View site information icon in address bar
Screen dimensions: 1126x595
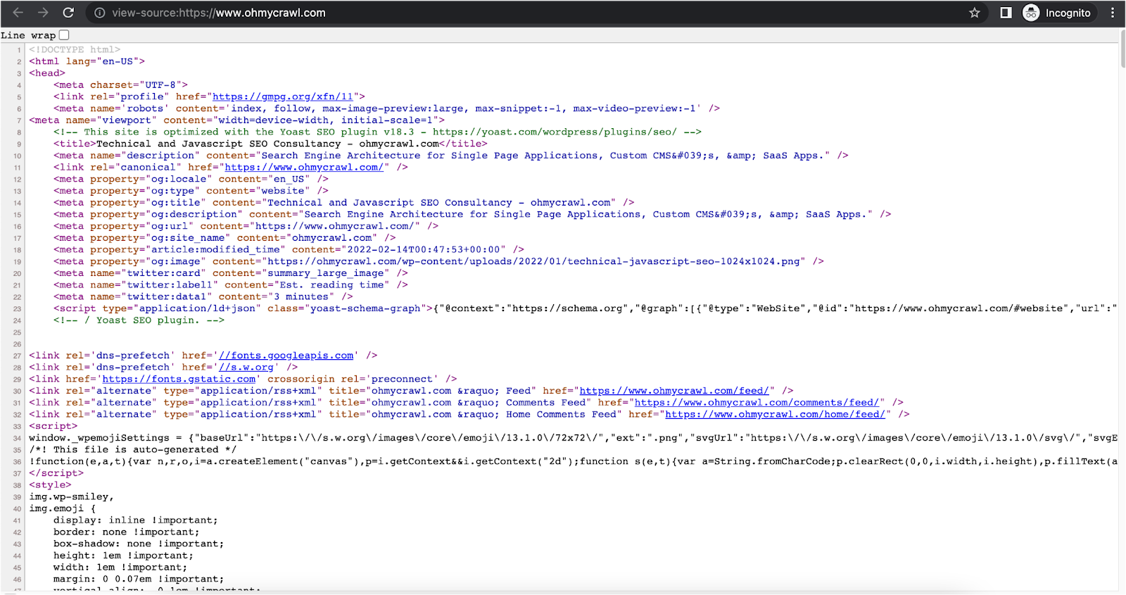(100, 13)
